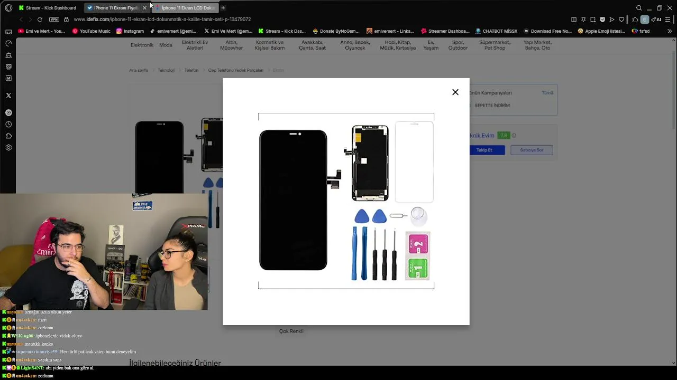The image size is (677, 380).
Task: Open settings gear sidebar icon
Action: [8, 147]
